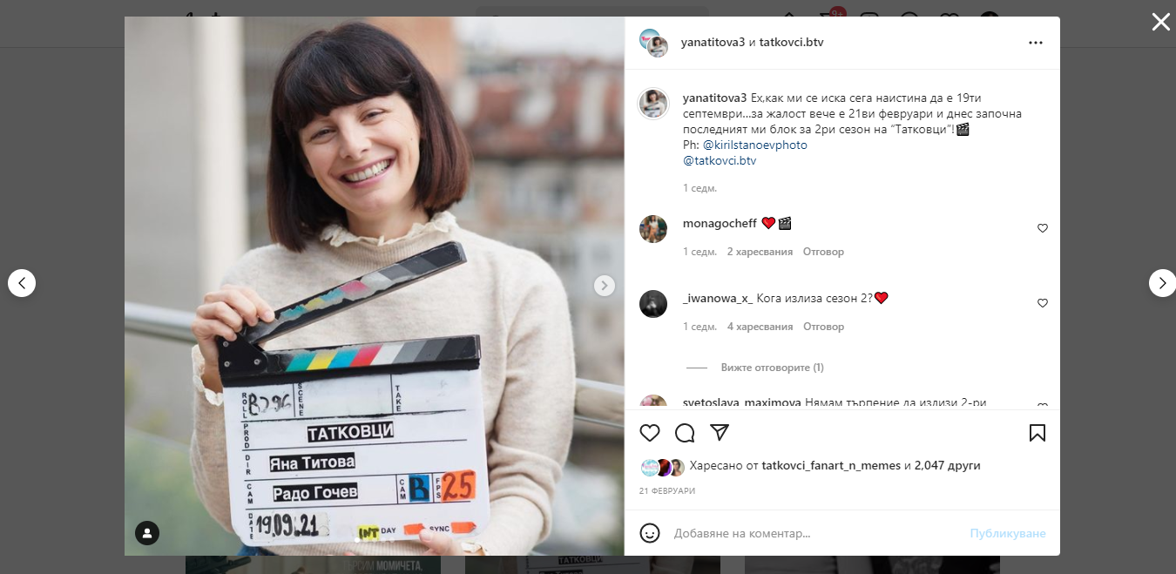Open the three-dot post options menu

click(x=1035, y=43)
